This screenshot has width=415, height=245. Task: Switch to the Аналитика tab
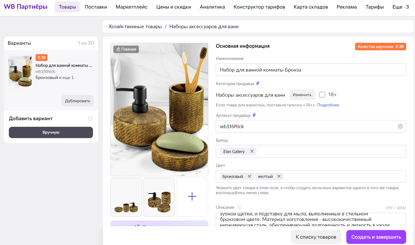coord(212,7)
